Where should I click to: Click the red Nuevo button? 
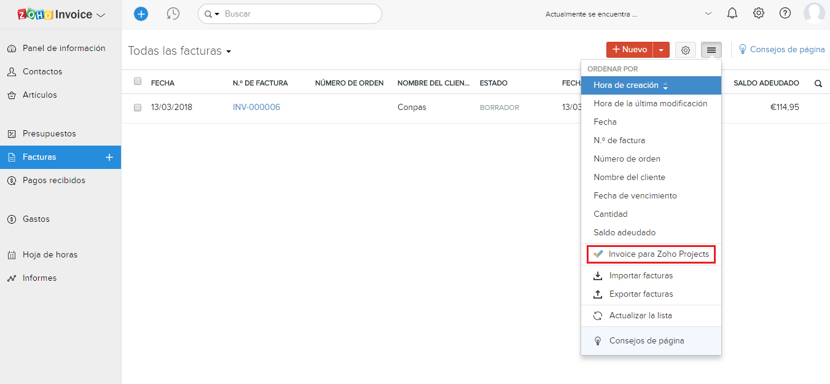[x=630, y=50]
